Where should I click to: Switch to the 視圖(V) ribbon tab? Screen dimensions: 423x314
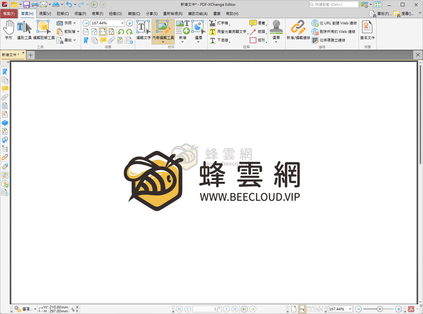point(45,14)
